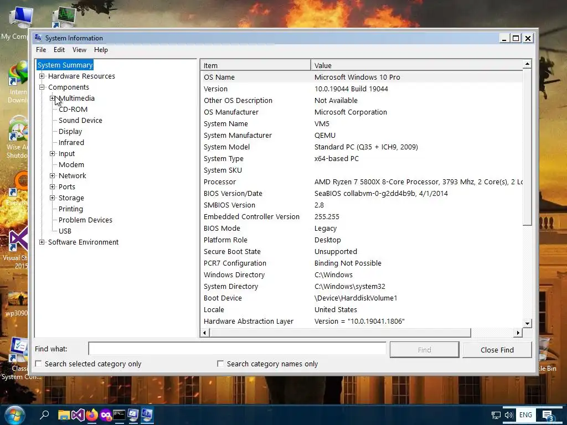This screenshot has height=425, width=567.
Task: Open Visual Studio from the taskbar
Action: click(x=78, y=415)
